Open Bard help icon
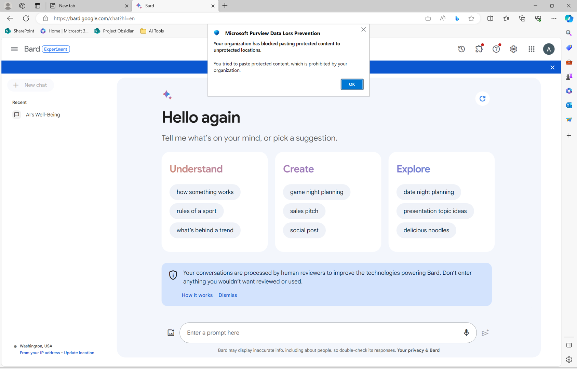This screenshot has height=369, width=577. 496,49
